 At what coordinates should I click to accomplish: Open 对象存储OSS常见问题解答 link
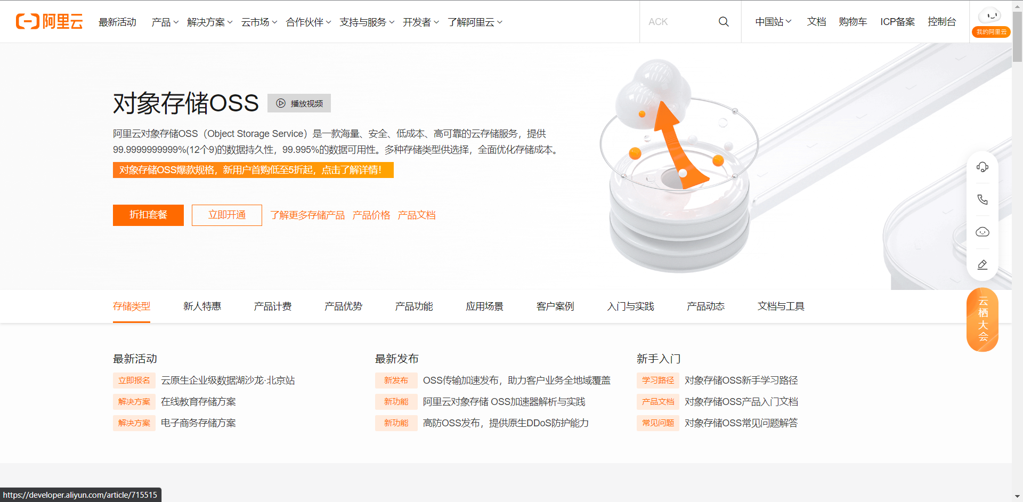[741, 423]
